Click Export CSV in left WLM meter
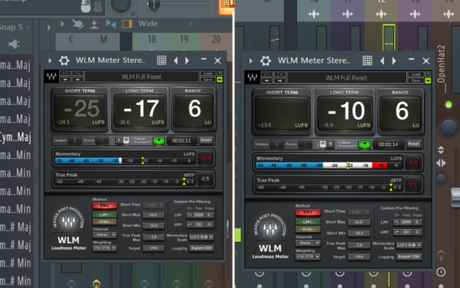Viewport: 460px width, 288px height. click(x=202, y=248)
